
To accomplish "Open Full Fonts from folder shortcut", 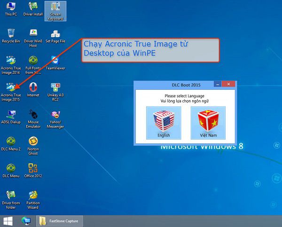I will [33, 65].
